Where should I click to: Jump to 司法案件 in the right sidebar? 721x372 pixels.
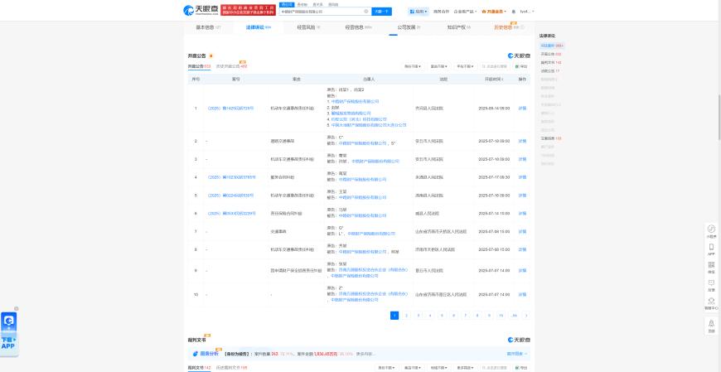(x=552, y=46)
